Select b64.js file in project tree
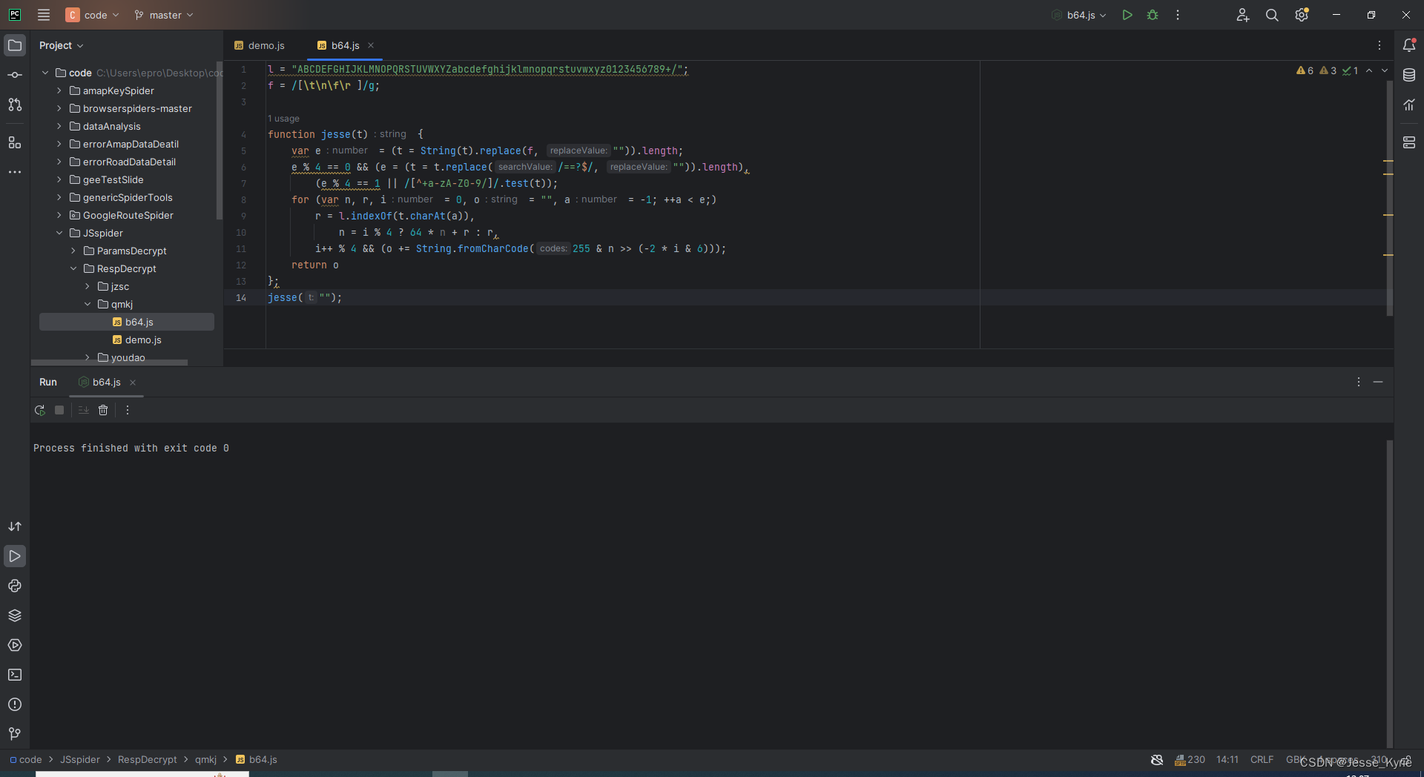1424x777 pixels. click(x=127, y=322)
